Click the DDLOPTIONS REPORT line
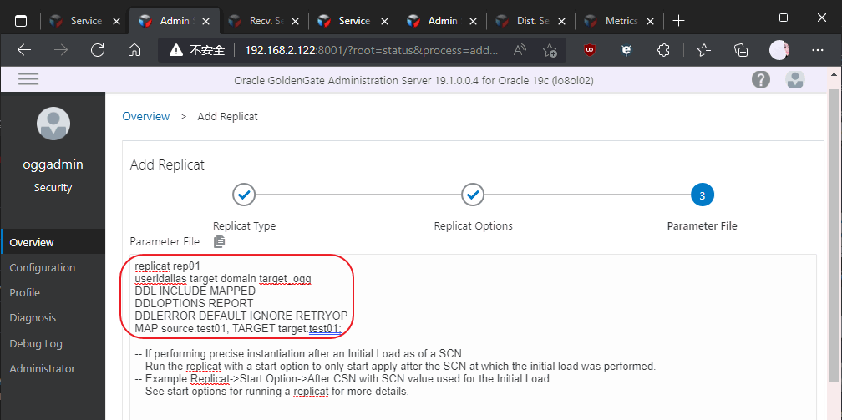The width and height of the screenshot is (842, 420). click(x=194, y=303)
